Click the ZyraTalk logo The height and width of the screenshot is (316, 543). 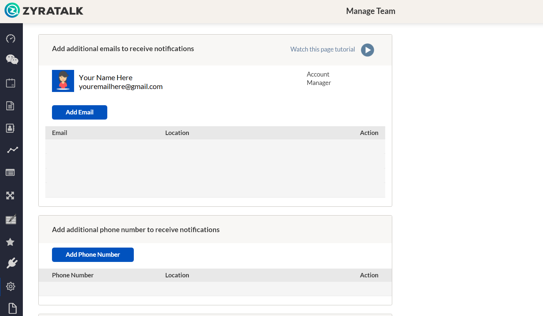point(44,11)
